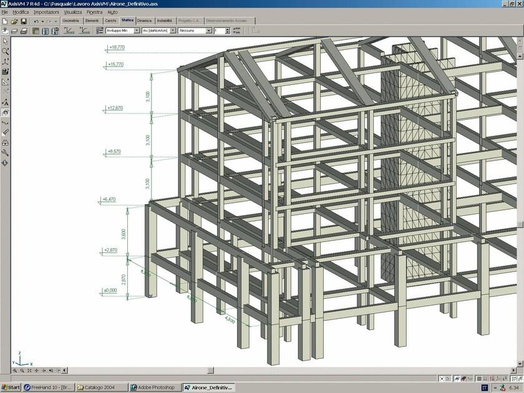524x393 pixels.
Task: Open file with the folder icon
Action: point(14,21)
